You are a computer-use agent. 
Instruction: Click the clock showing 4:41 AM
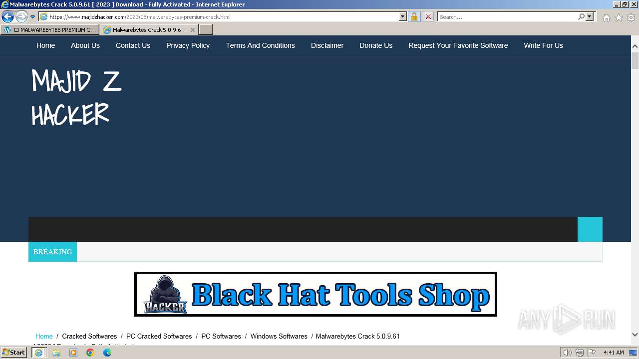(x=614, y=353)
